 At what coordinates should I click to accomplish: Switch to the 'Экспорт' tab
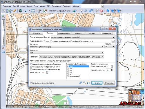[92, 34]
